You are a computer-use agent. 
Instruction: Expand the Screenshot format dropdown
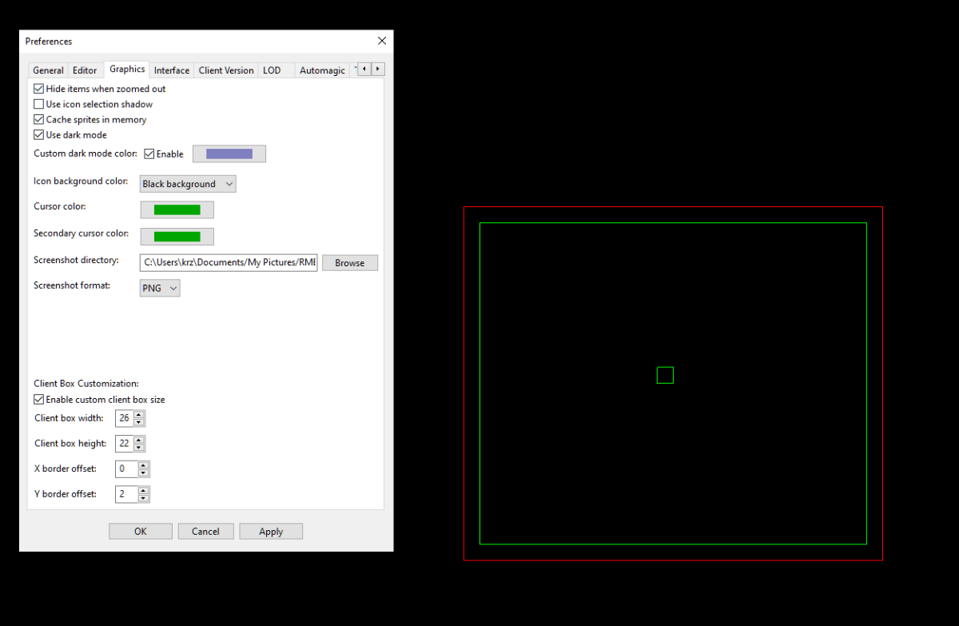[160, 288]
